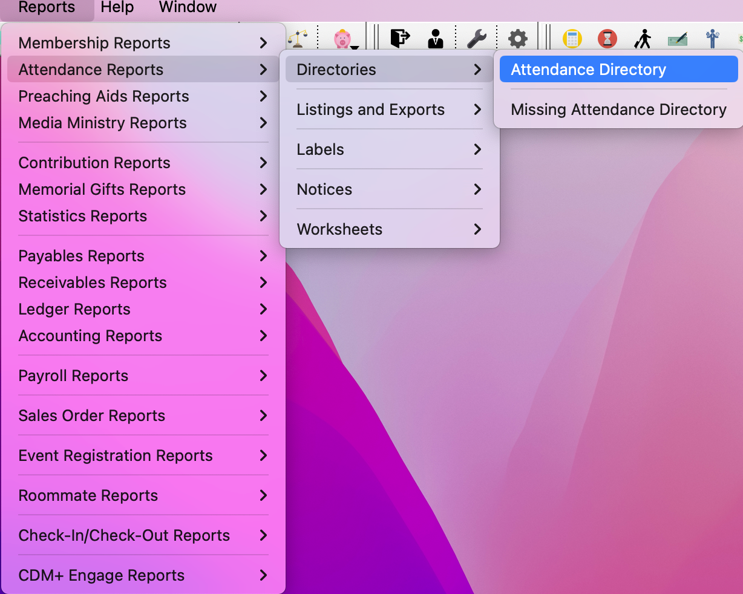Click the exit door logout icon
Screen dimensions: 743x594
pos(401,38)
